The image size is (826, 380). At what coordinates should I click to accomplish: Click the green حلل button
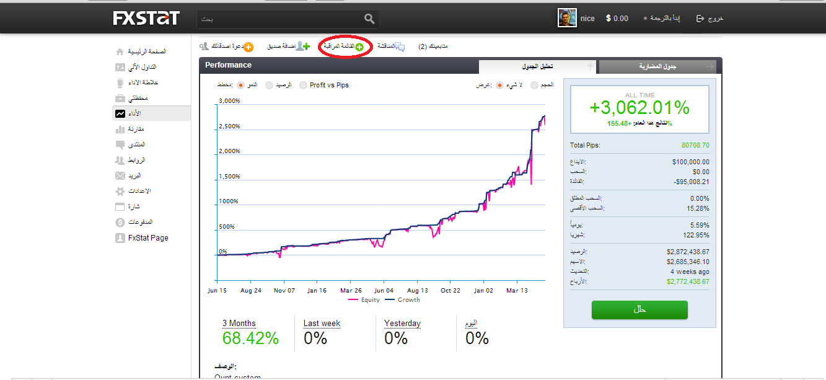[x=639, y=310]
